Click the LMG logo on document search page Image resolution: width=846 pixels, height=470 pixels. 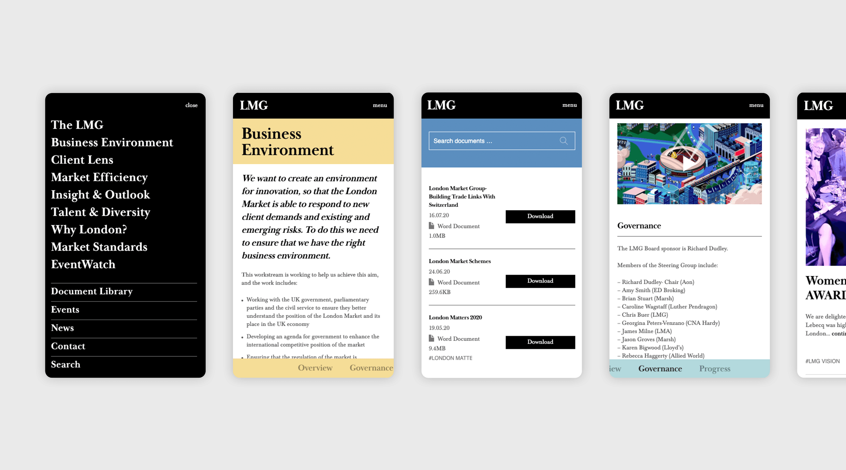[x=441, y=105]
